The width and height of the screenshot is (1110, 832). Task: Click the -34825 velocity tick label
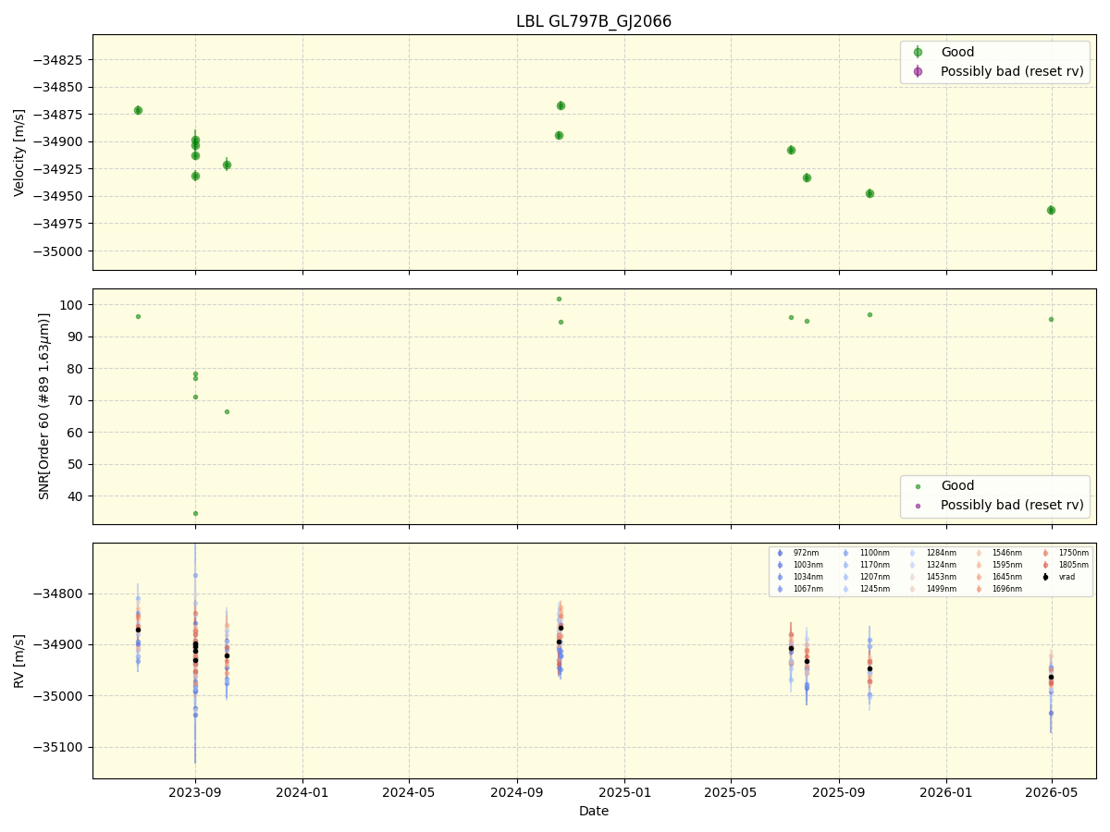(59, 60)
